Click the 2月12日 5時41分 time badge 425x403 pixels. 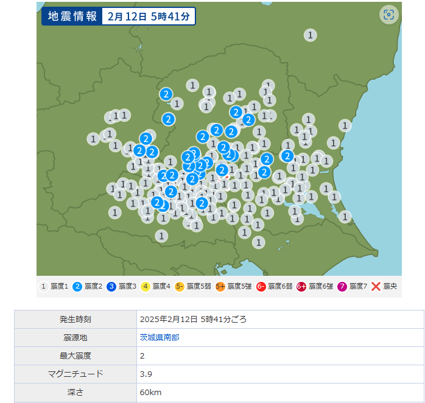148,16
